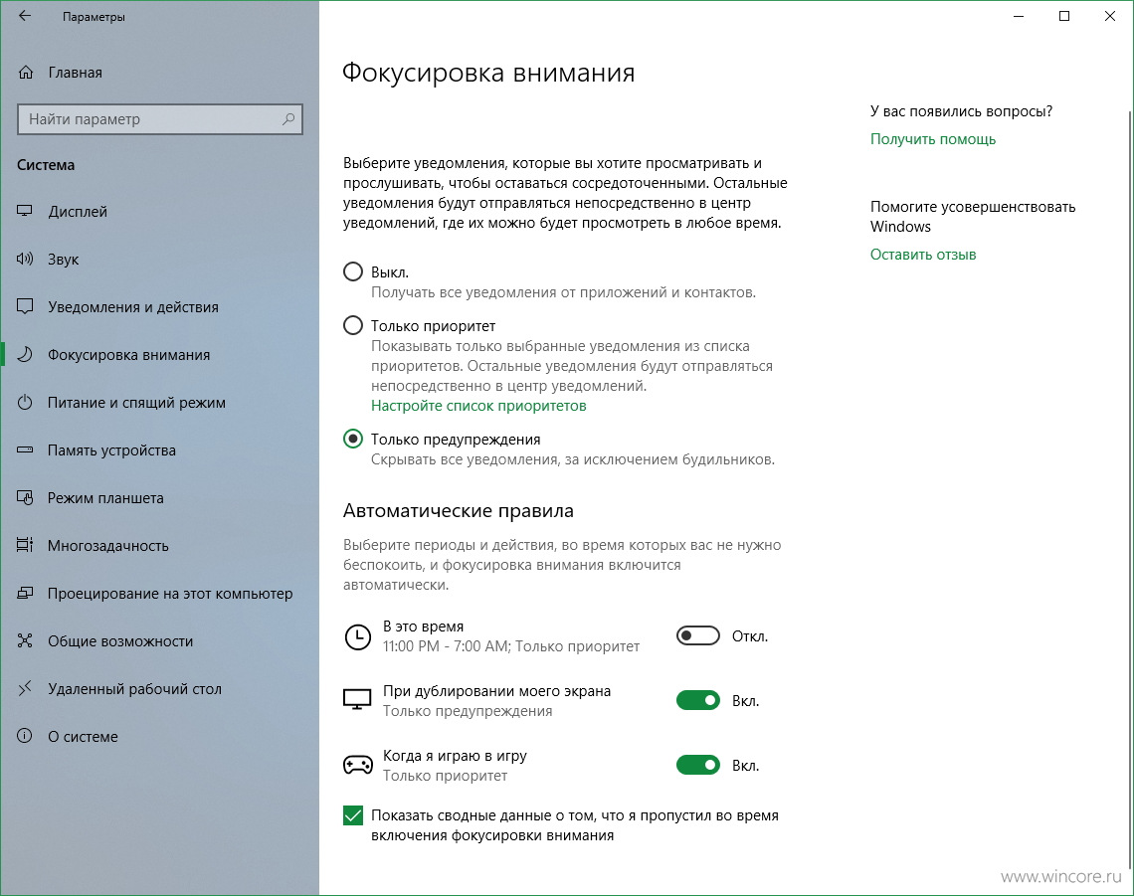Select the Только приоритет radio button
Screen dimensions: 1134x896
pos(353,325)
